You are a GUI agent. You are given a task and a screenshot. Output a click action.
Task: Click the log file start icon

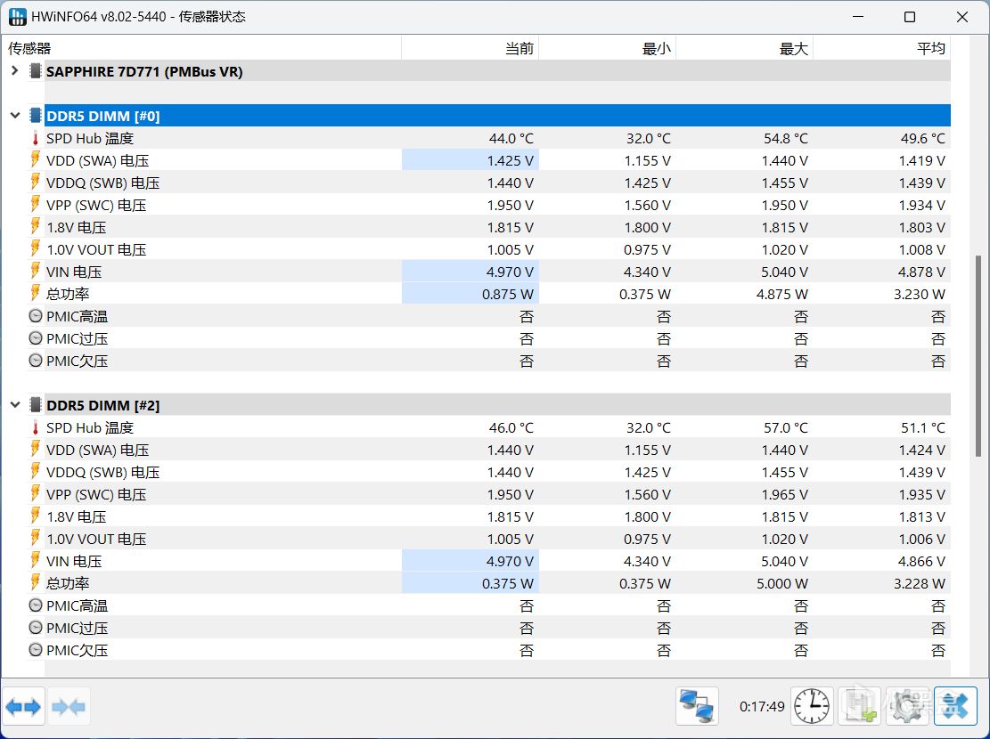tap(859, 705)
